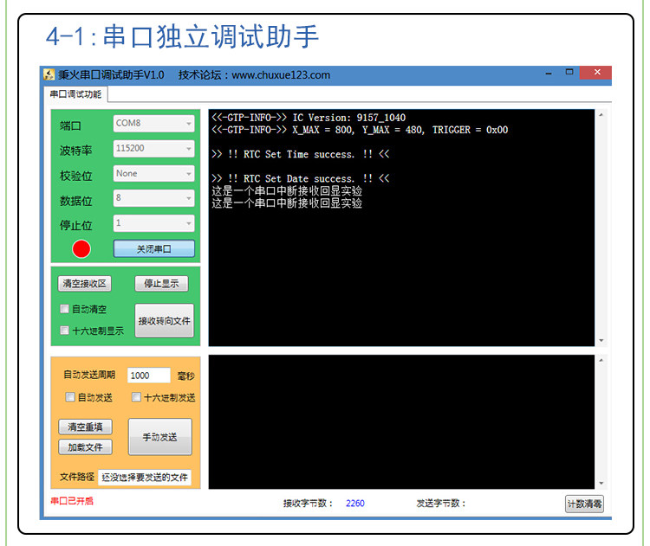Image resolution: width=650 pixels, height=546 pixels.
Task: Click the receive area scrollbar down arrow
Action: (601, 341)
